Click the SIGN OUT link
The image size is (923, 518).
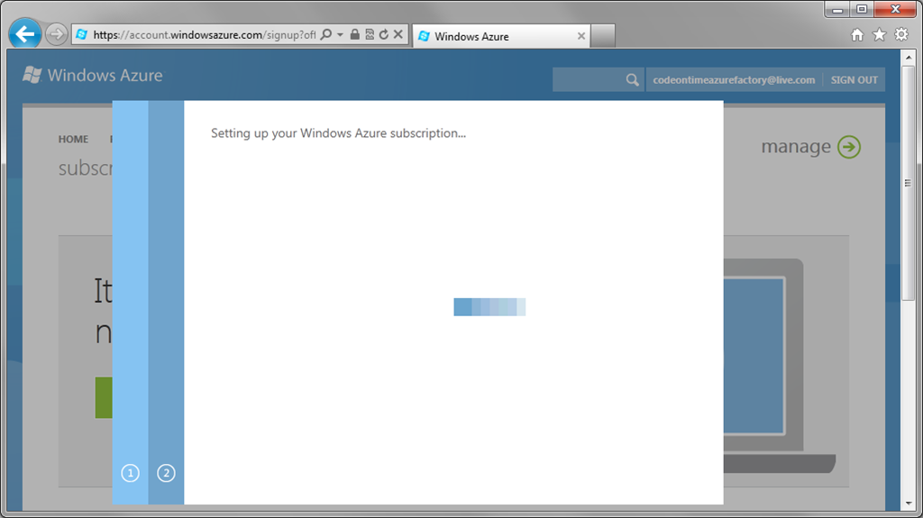854,80
